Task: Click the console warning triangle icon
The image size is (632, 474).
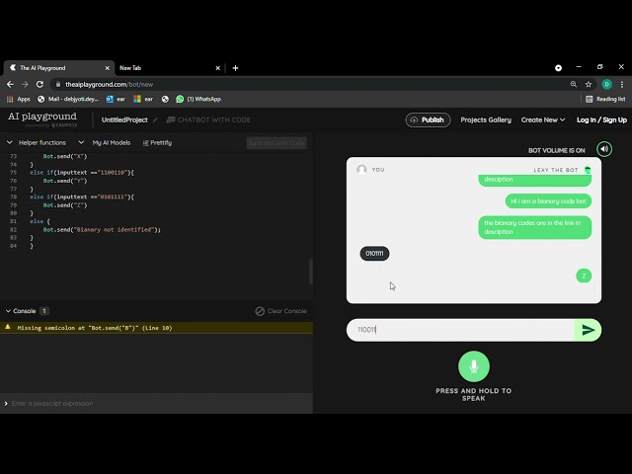Action: click(x=8, y=327)
